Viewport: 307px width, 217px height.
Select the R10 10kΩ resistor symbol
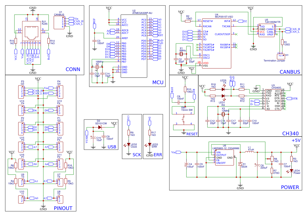(x=185, y=89)
